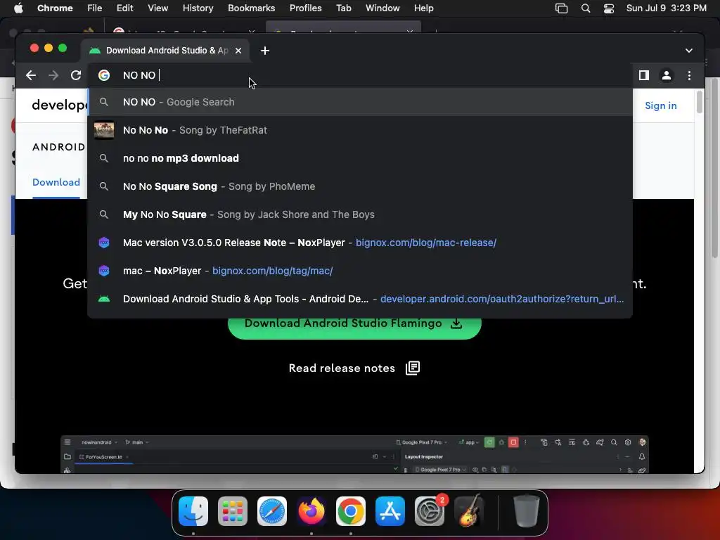Open Download Android Studio & App Tools suggestion
Screen dimensions: 720x540
pyautogui.click(x=361, y=299)
